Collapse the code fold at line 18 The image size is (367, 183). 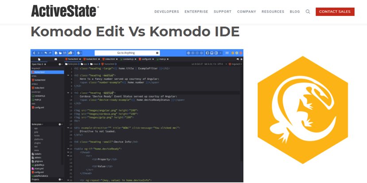point(68,128)
